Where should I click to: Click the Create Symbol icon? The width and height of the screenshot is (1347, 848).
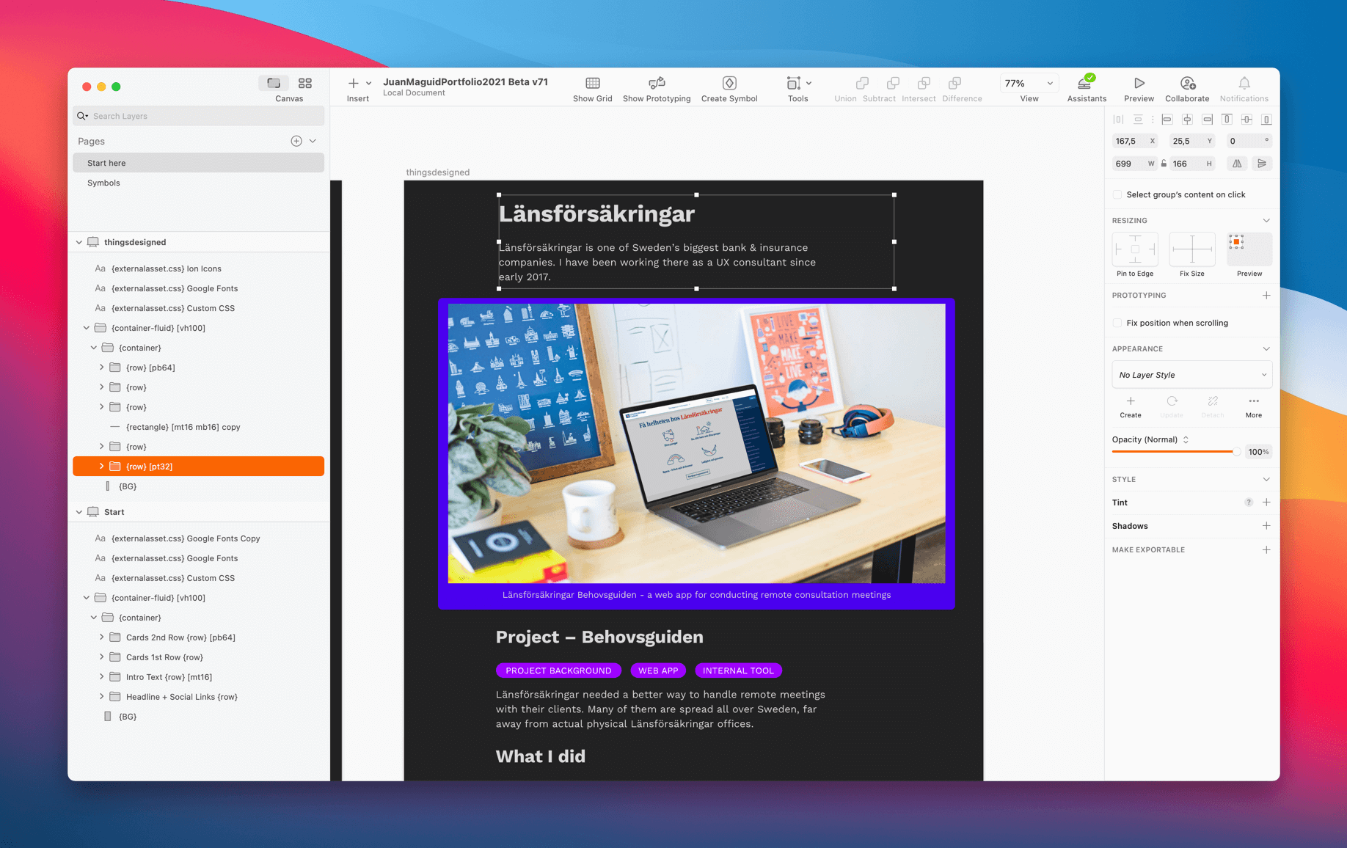729,83
